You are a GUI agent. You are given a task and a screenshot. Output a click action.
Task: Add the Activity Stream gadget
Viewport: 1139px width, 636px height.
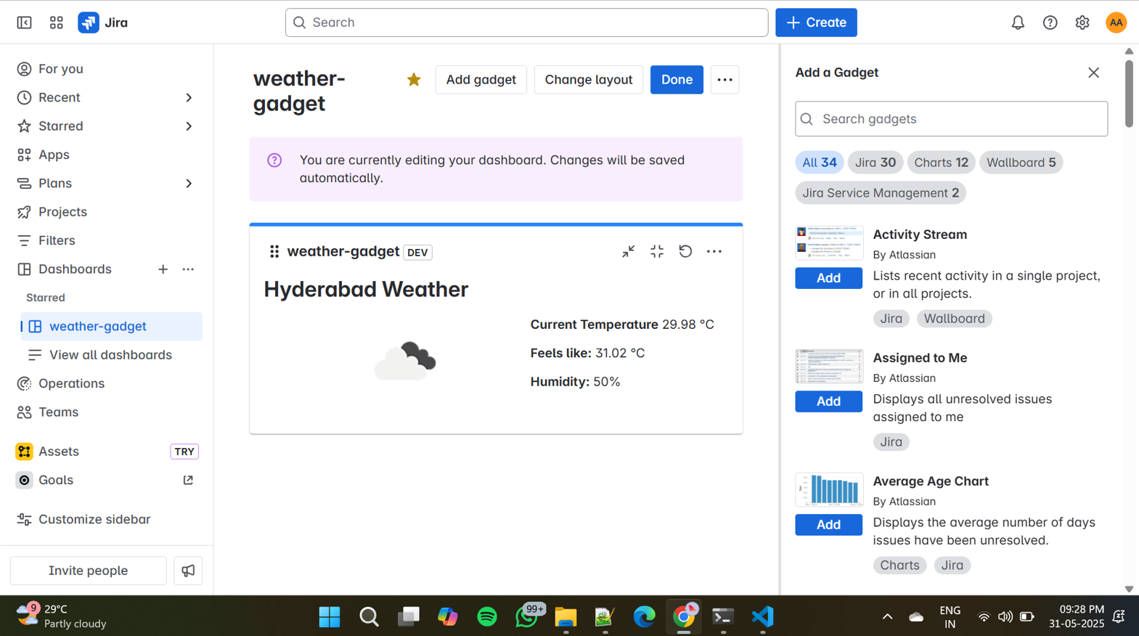(828, 278)
